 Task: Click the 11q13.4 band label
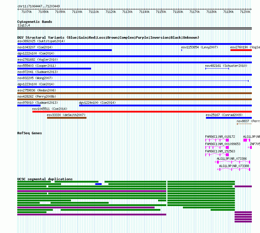(x=24, y=25)
